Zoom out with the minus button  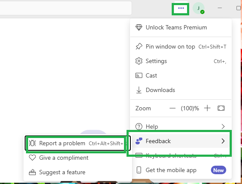[173, 108]
